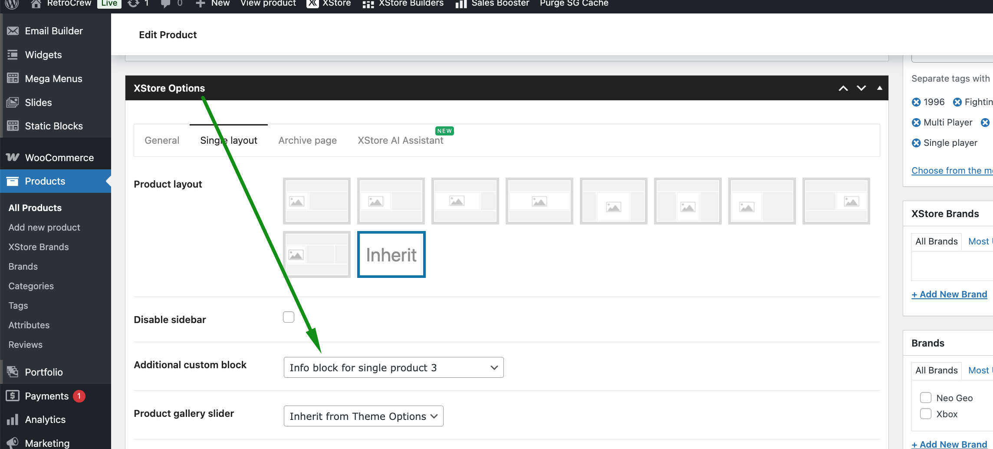
Task: Click the home icon beside RetroCrew
Action: pos(36,3)
